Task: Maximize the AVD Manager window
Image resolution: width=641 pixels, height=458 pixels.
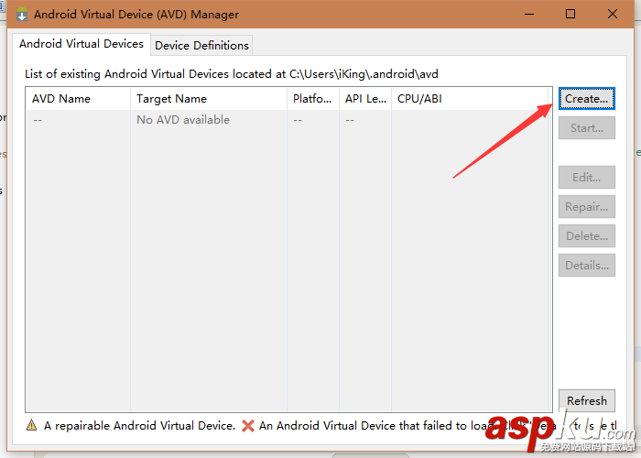Action: (570, 14)
